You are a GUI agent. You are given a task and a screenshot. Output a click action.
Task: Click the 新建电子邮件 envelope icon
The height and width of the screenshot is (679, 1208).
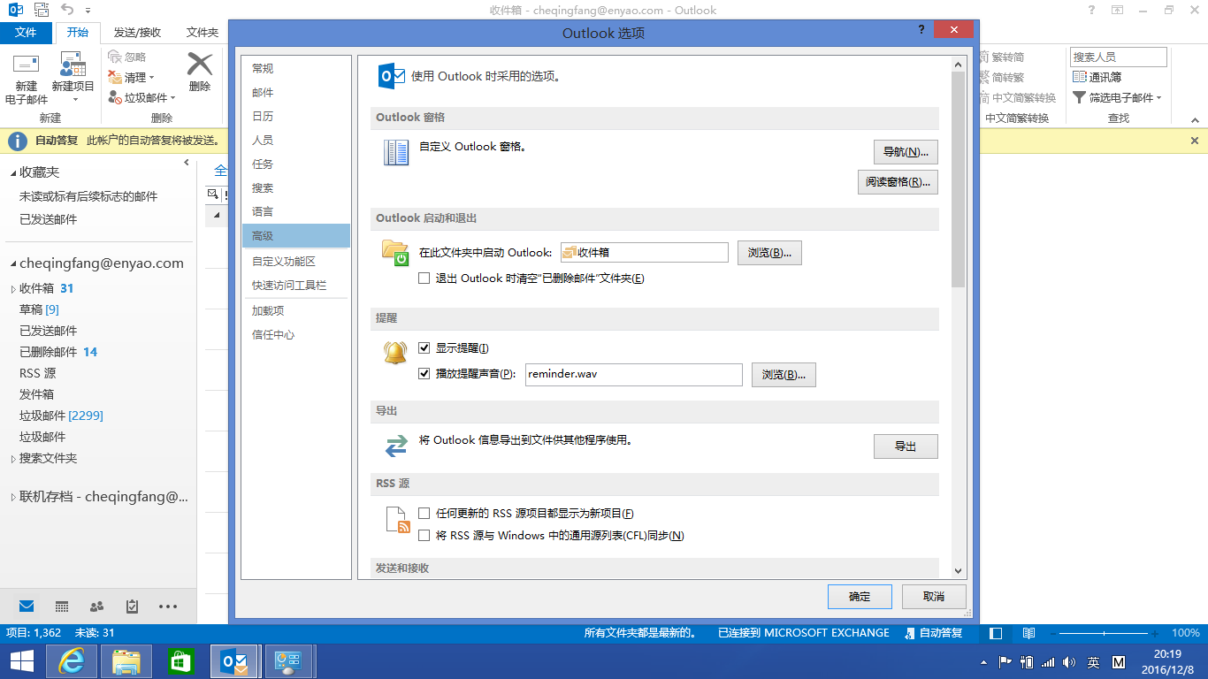[27, 65]
